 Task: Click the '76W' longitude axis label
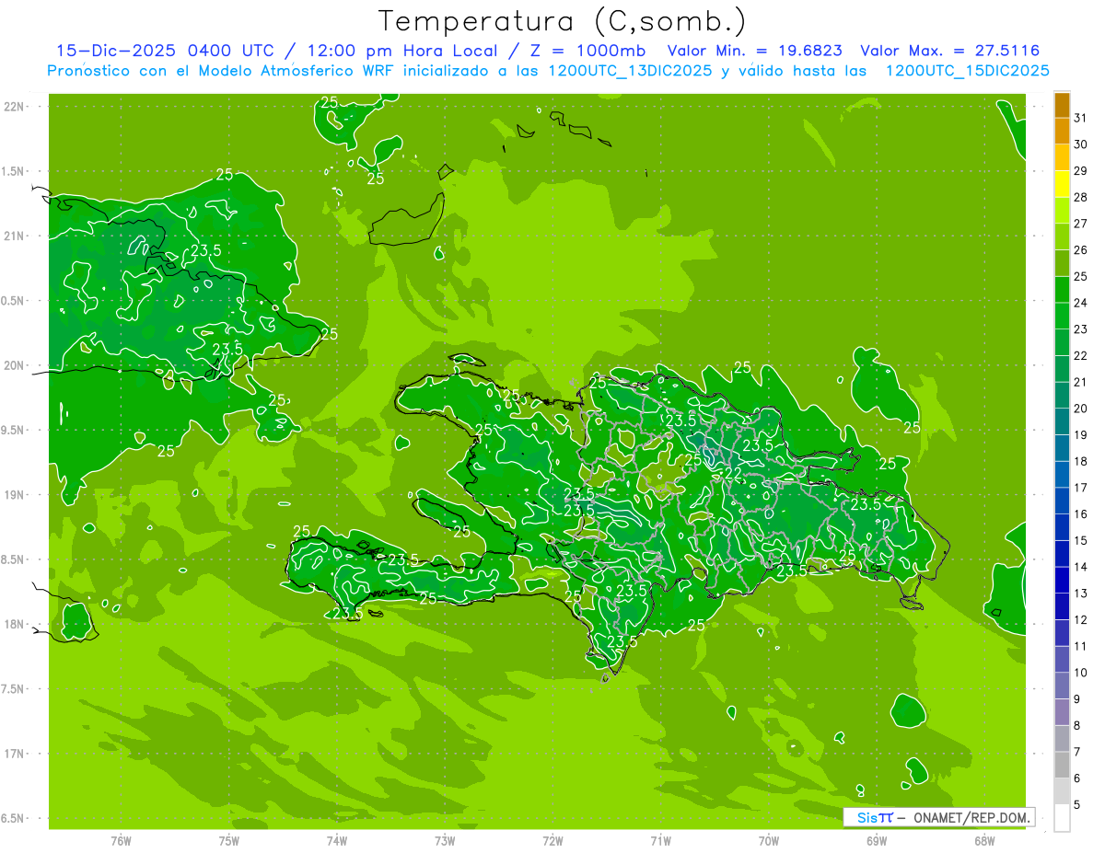(121, 840)
